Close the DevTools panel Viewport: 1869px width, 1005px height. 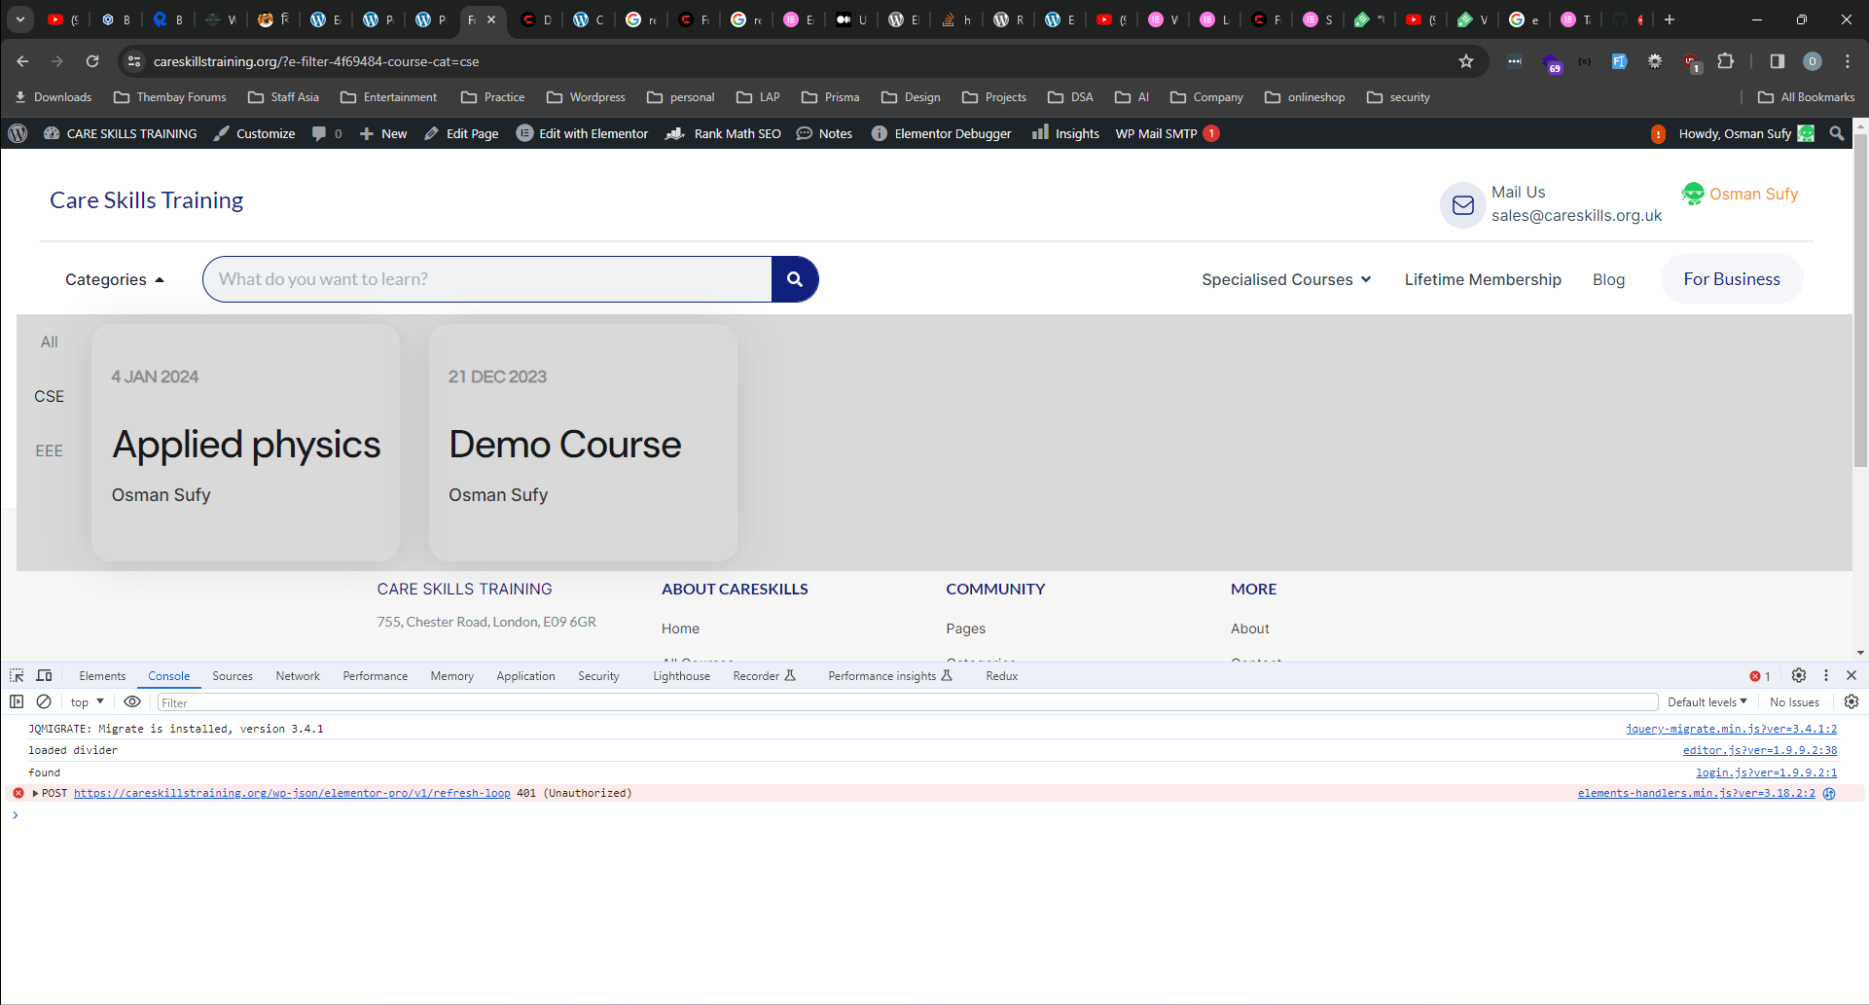(1851, 675)
